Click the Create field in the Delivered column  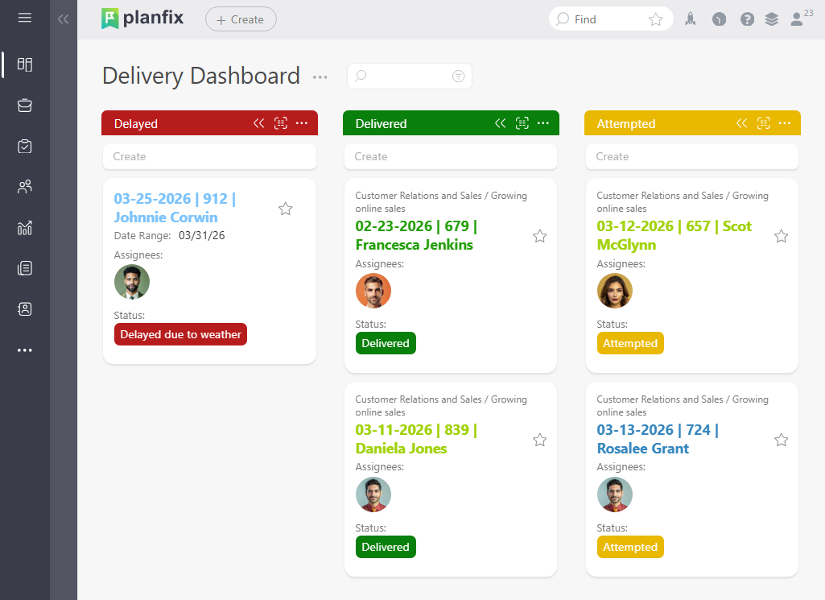[451, 156]
